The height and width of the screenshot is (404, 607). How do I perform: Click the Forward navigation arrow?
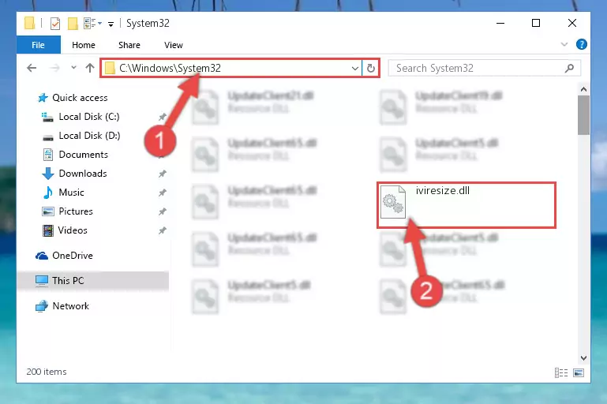click(54, 68)
